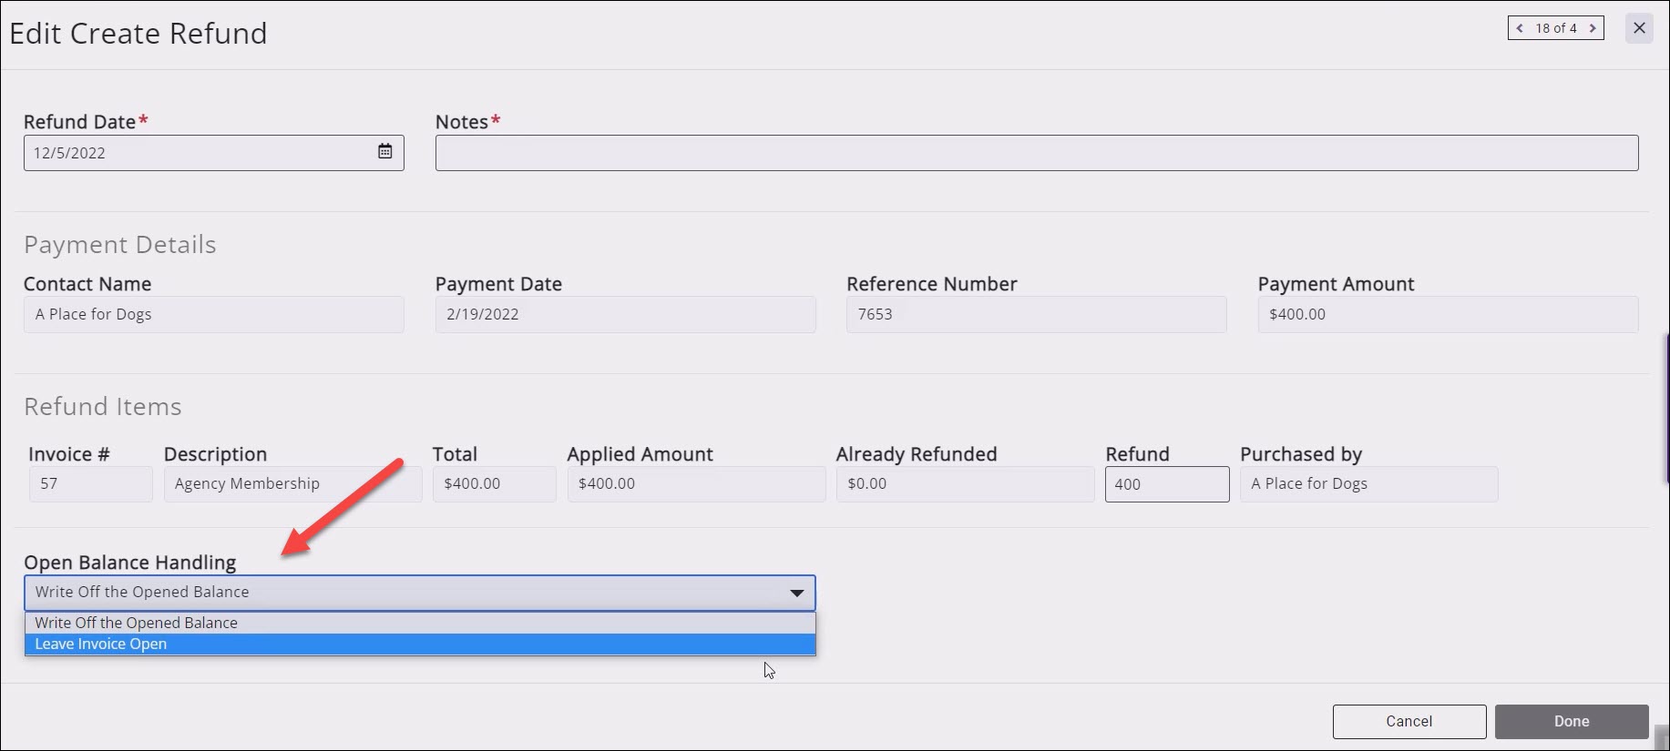Go to the next record arrow
Image resolution: width=1670 pixels, height=751 pixels.
[x=1593, y=28]
